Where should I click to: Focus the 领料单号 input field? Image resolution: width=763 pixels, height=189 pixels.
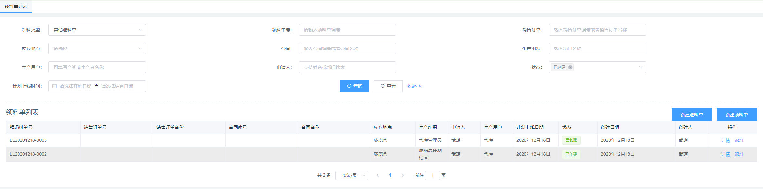(x=347, y=30)
